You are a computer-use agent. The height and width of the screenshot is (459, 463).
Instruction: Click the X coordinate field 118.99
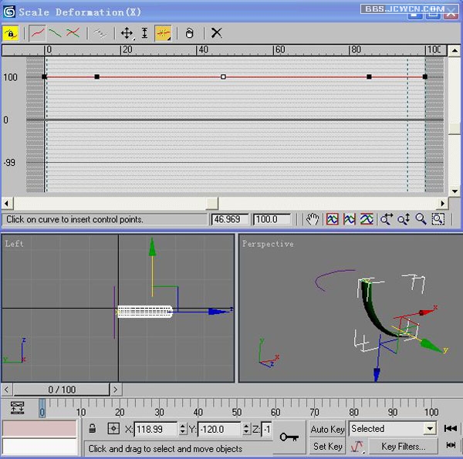[155, 429]
